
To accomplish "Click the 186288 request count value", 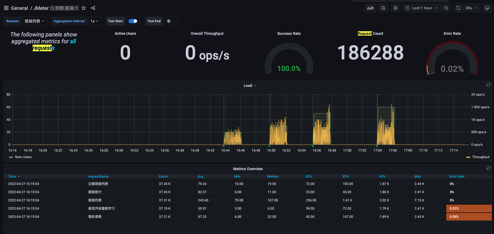I will [370, 53].
